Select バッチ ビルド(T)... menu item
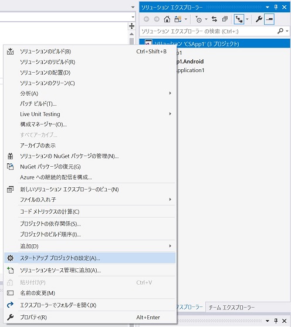This screenshot has height=327, width=291. tap(90, 104)
